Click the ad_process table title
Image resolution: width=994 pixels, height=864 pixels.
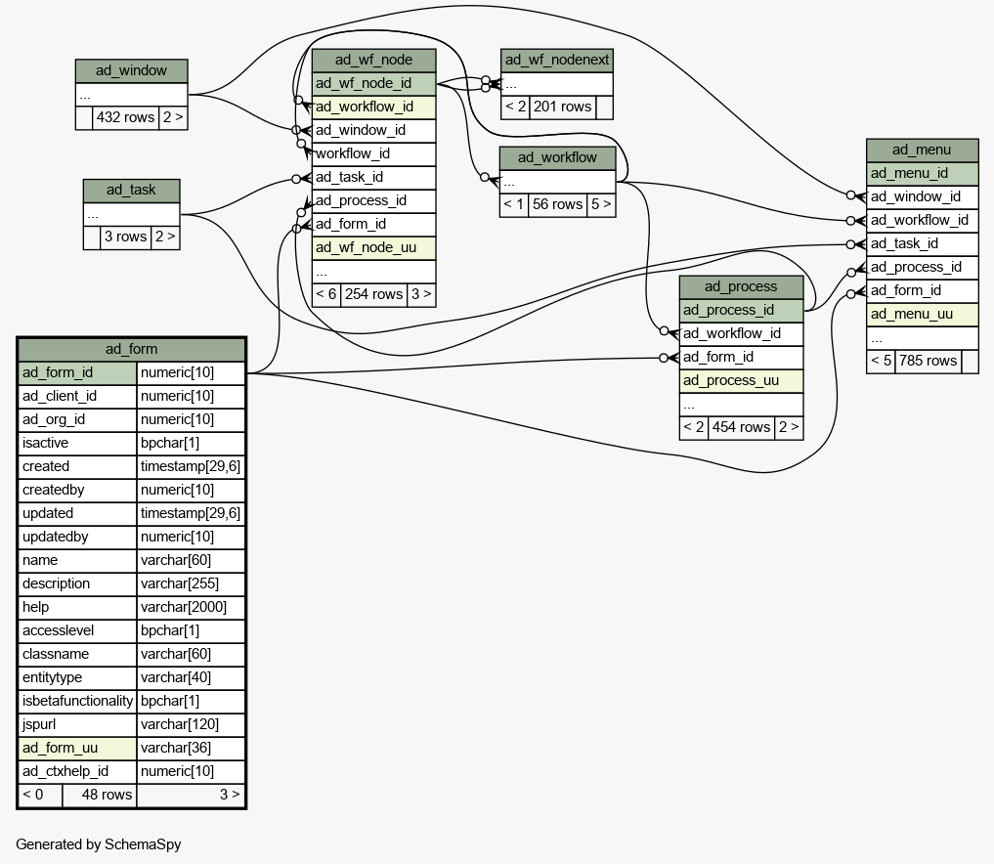(x=741, y=286)
